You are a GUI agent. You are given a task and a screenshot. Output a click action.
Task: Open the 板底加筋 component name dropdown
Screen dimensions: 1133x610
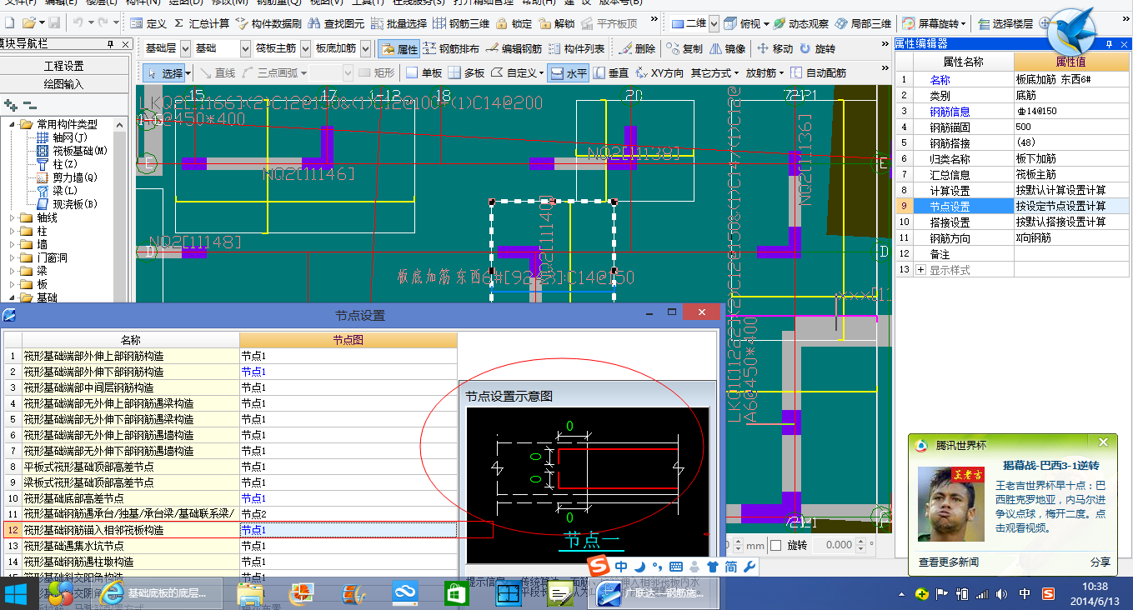pos(365,49)
